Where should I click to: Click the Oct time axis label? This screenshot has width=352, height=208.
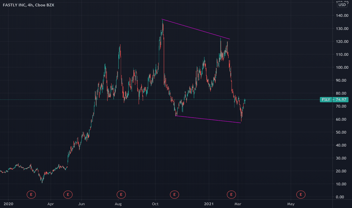[155, 204]
